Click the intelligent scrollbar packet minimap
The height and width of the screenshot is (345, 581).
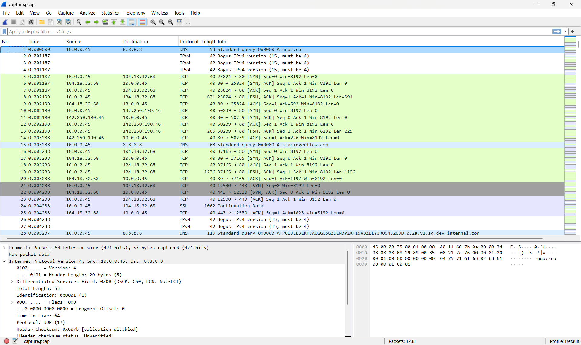(570, 136)
